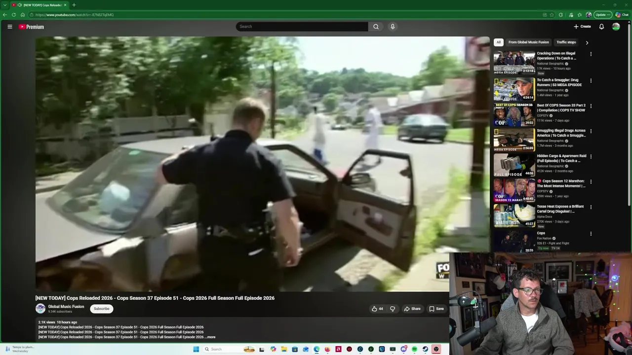Click the search magnifier button

tap(376, 27)
